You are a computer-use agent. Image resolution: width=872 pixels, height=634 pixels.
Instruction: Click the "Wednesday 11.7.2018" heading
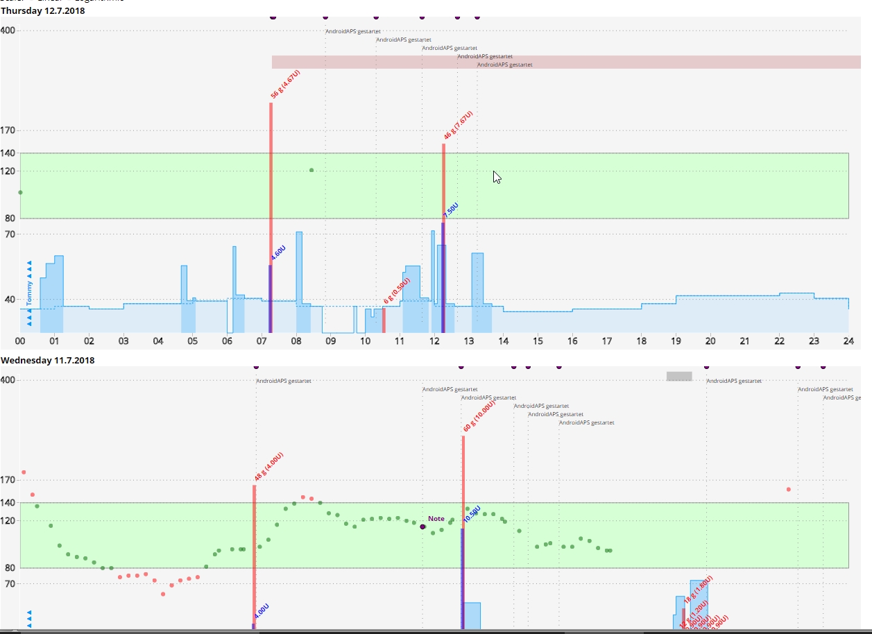pos(48,360)
